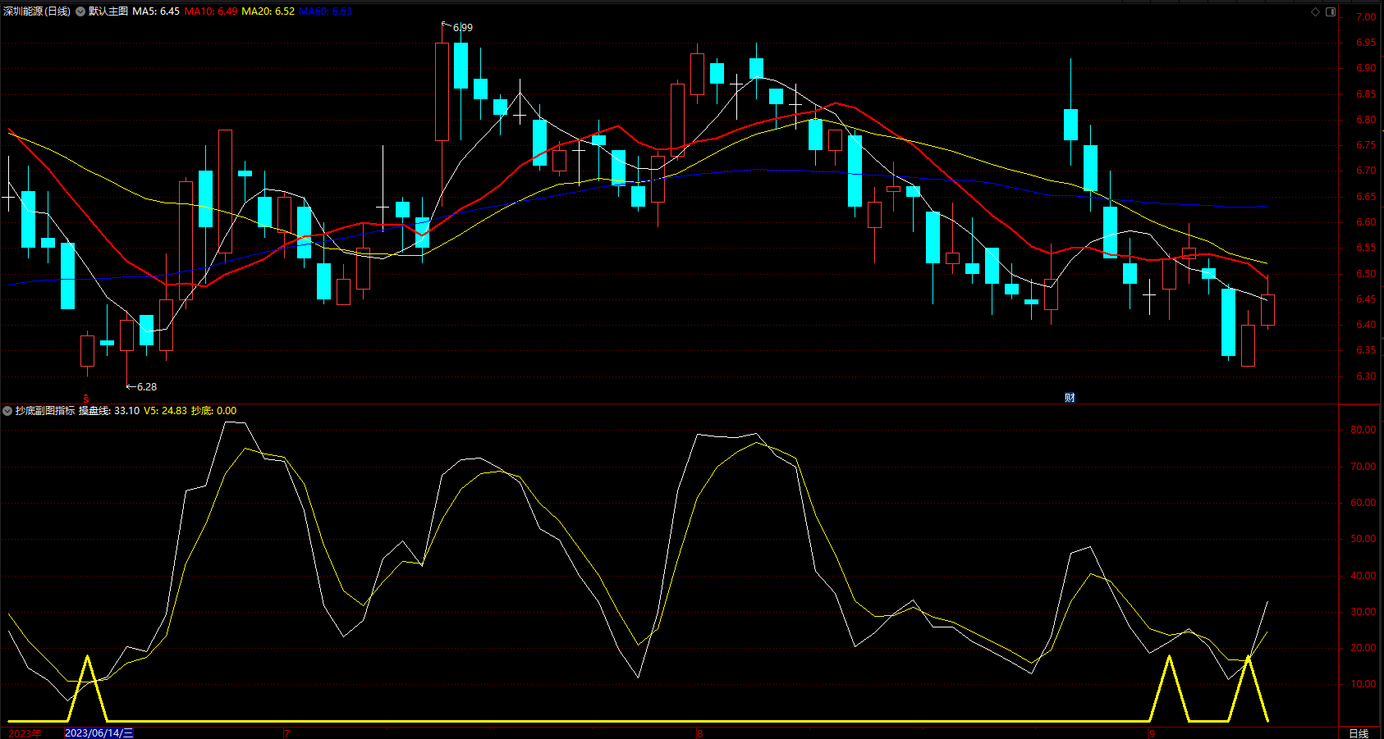1384x739 pixels.
Task: Click the red S signal marker
Action: (x=85, y=398)
